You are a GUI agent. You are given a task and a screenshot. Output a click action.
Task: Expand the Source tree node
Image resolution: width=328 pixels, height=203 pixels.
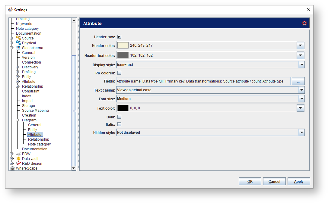11,38
